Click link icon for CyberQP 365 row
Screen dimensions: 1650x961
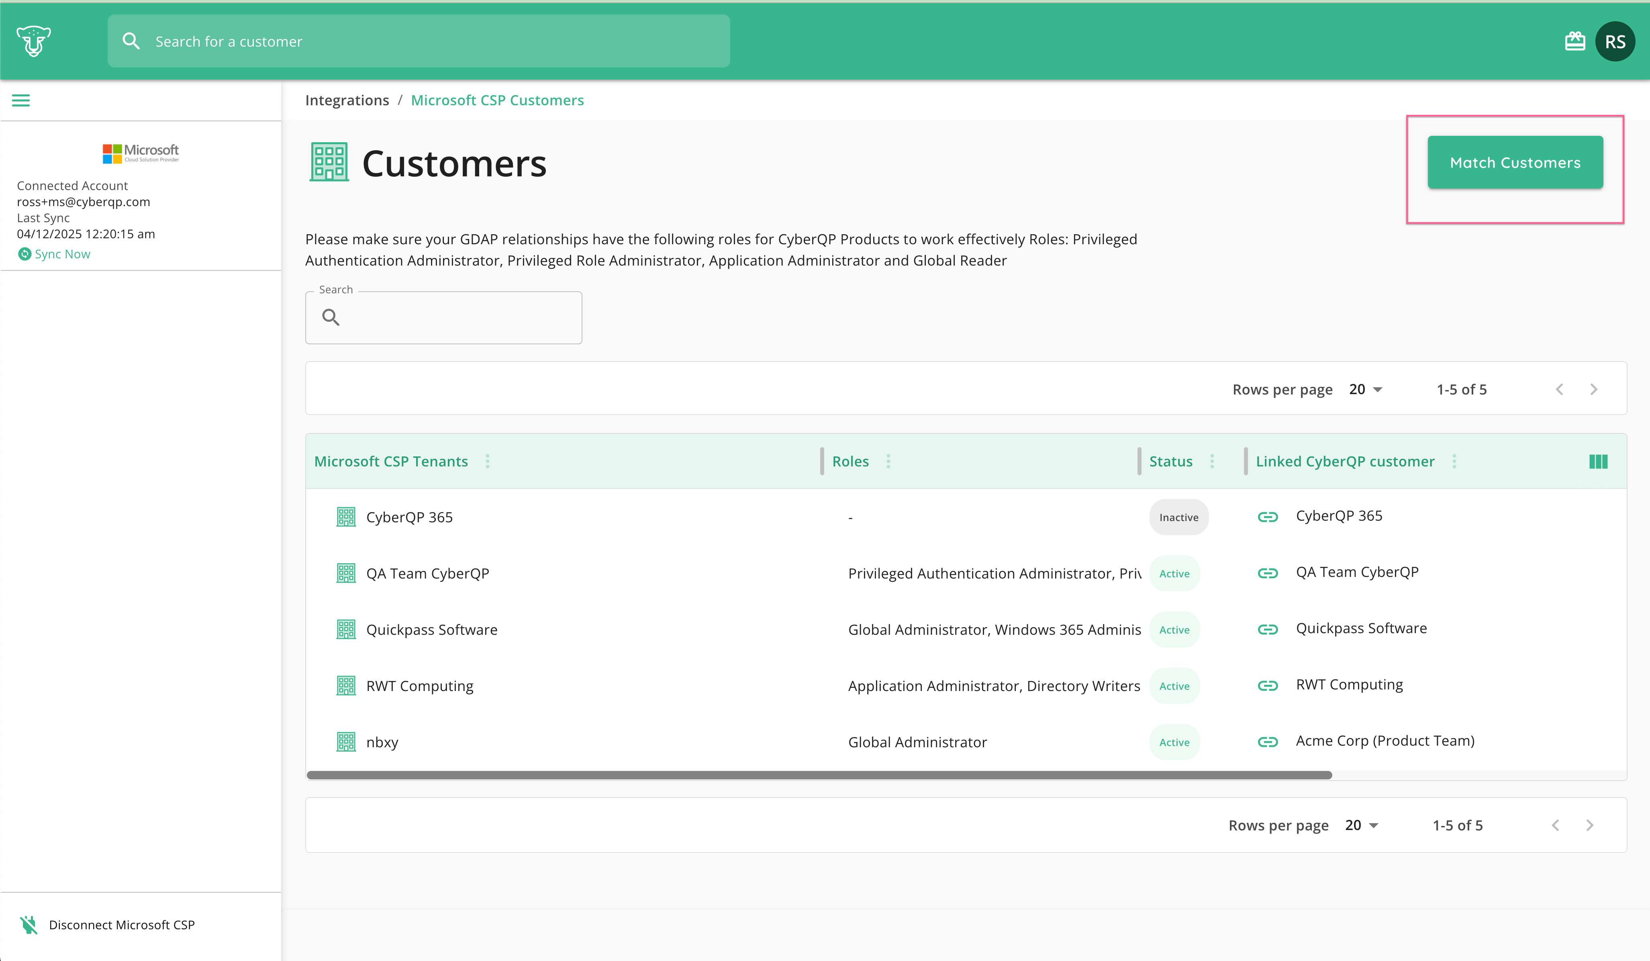[1268, 517]
